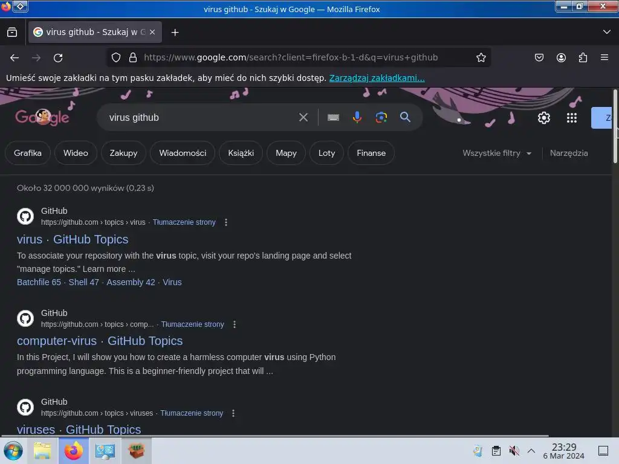Go to Google homepage via logo

click(42, 117)
